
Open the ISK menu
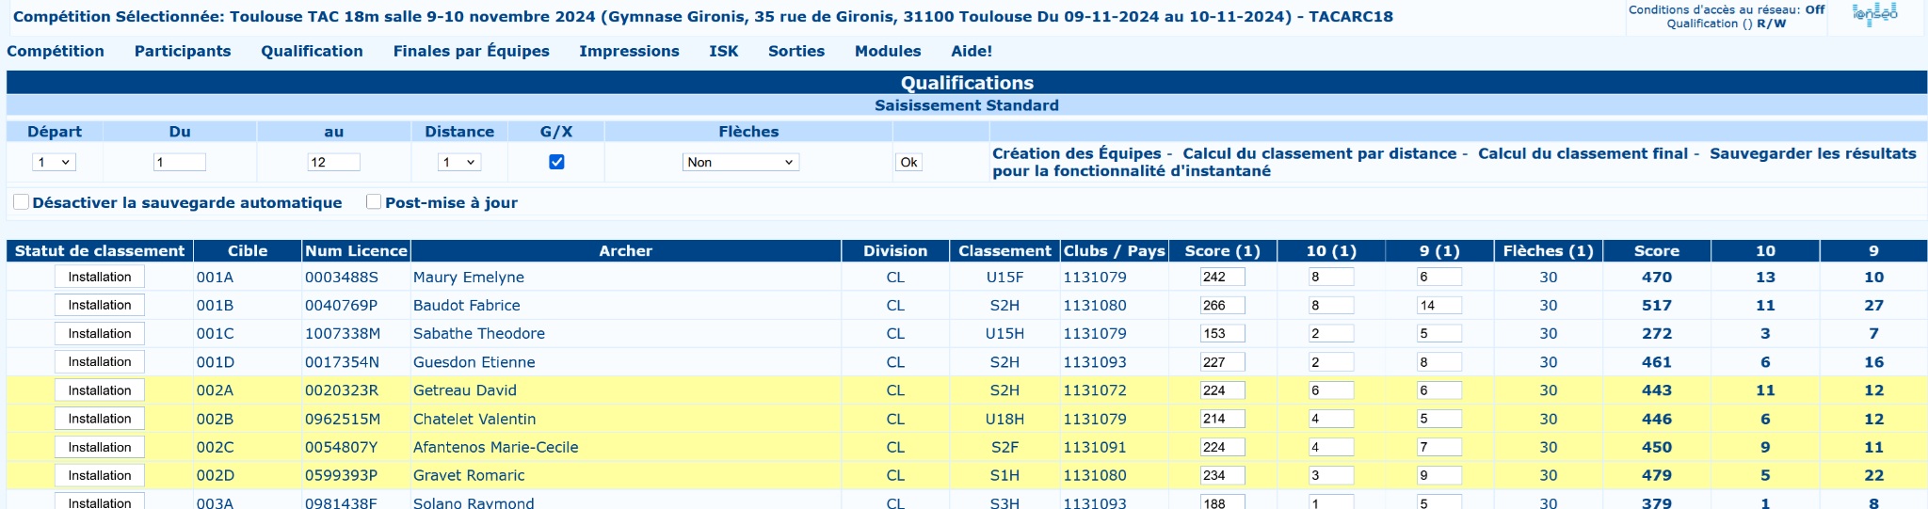point(723,51)
